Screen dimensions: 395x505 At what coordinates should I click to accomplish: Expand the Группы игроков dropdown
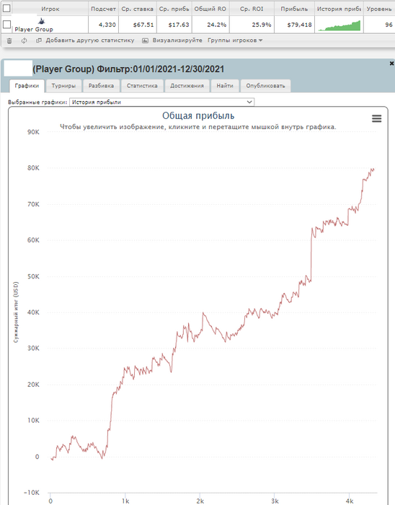[235, 40]
